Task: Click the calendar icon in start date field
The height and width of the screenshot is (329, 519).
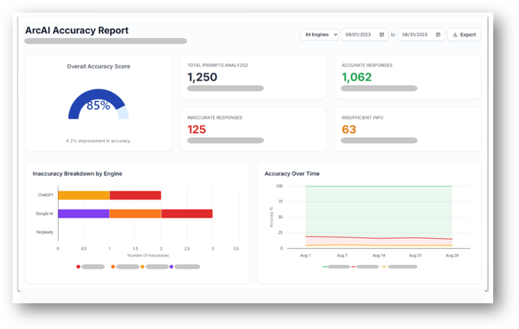Action: coord(382,35)
